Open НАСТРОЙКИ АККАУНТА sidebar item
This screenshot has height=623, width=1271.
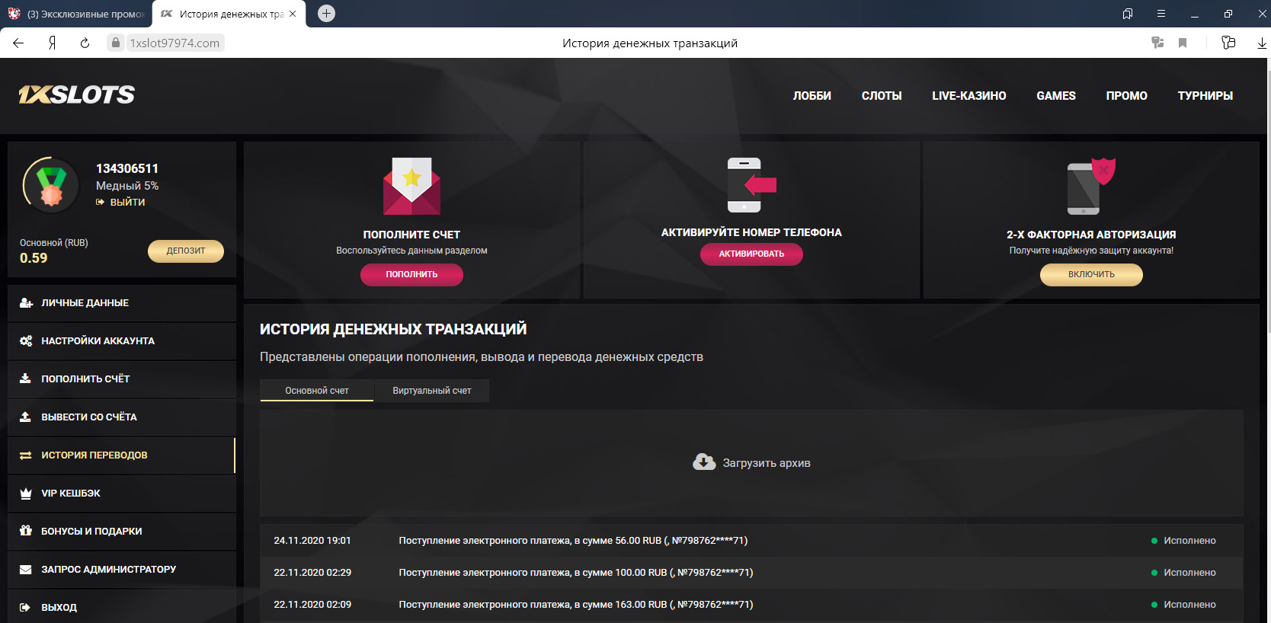coord(122,341)
